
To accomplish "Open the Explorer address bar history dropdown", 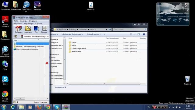I will point(107,29).
